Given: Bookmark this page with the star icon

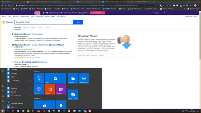Looking at the screenshot, I should [156, 6].
